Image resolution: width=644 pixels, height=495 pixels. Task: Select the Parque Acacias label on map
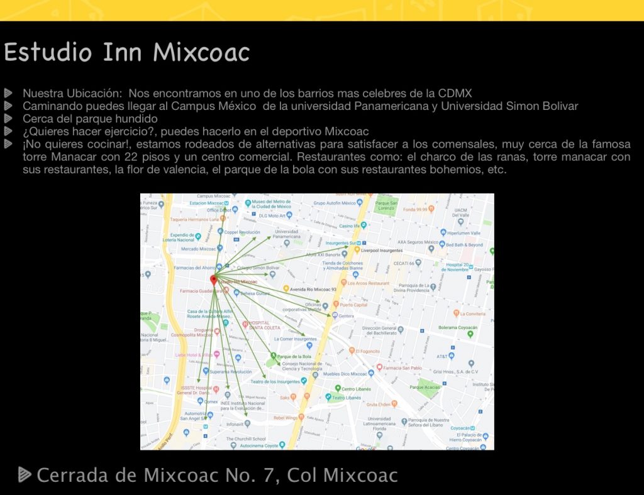click(x=425, y=387)
